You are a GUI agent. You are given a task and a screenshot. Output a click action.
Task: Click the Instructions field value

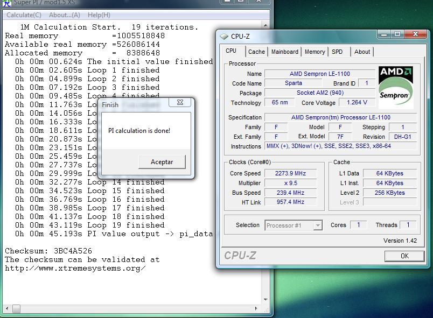click(x=340, y=146)
